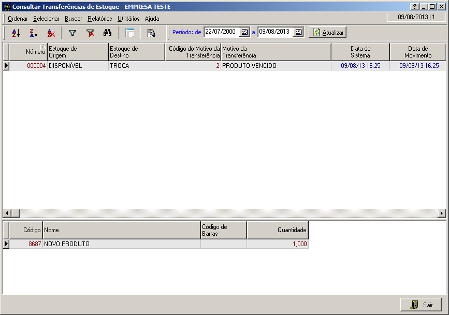Screen dimensions: 449x315
Task: Open the Relatórios menu
Action: click(x=99, y=18)
